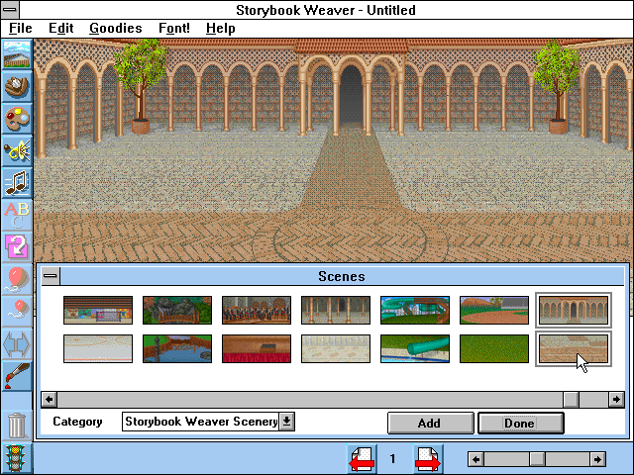This screenshot has width=634, height=475.
Task: Go to previous page with red left arrow
Action: point(362,459)
